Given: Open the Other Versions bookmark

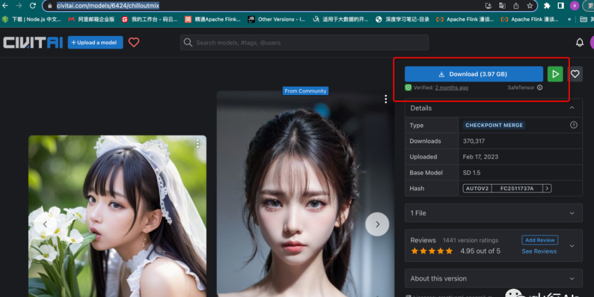Looking at the screenshot, I should pos(277,19).
